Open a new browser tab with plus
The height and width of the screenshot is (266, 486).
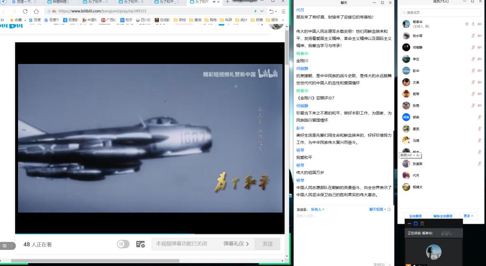click(x=227, y=2)
